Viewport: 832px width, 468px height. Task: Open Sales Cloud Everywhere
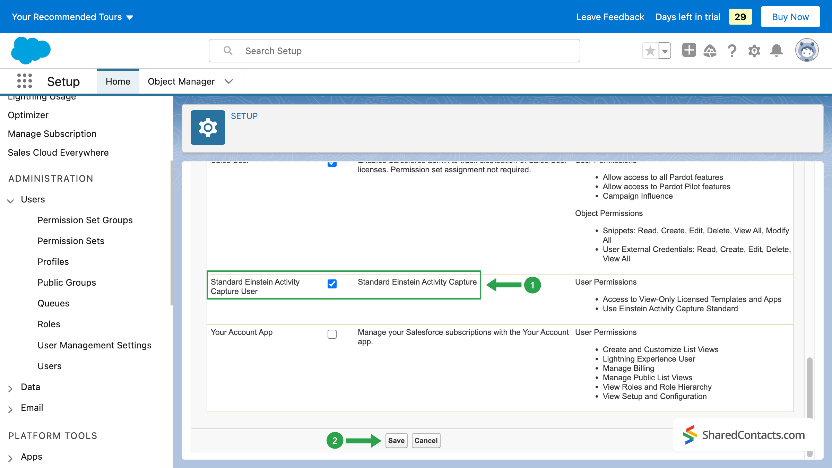(x=58, y=153)
